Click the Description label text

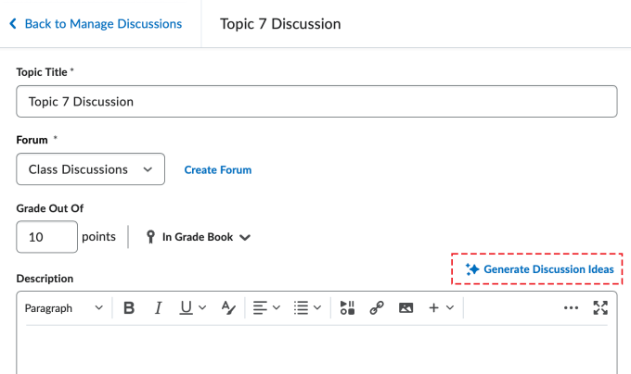(45, 279)
